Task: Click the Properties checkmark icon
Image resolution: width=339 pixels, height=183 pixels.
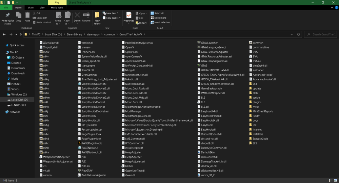Action: click(129, 15)
